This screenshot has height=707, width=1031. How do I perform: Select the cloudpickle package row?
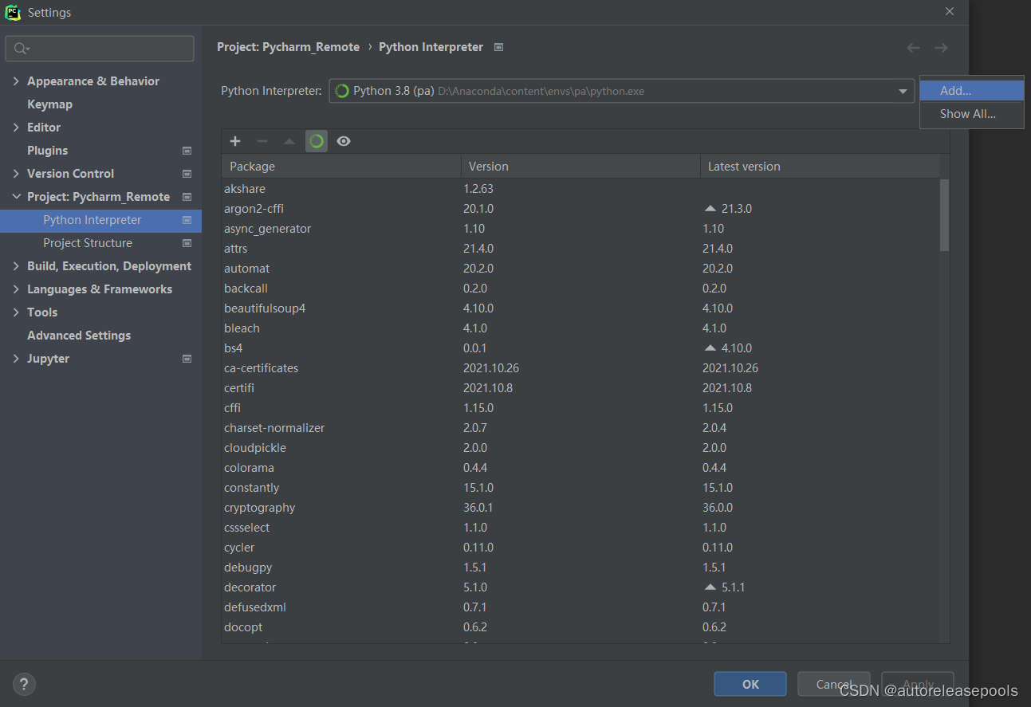pos(580,448)
